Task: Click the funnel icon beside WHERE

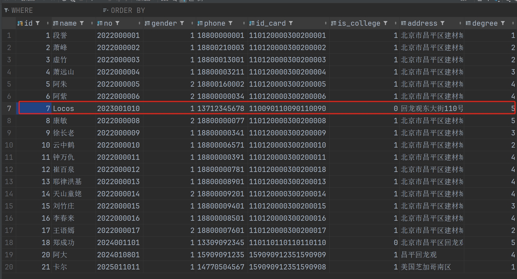Action: click(x=6, y=11)
